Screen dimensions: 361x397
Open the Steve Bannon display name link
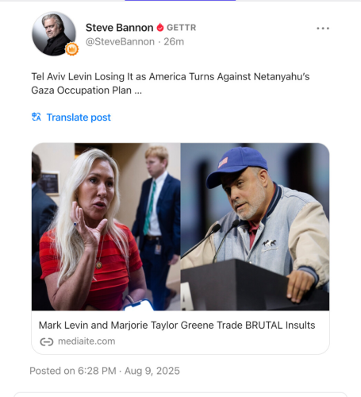[x=119, y=28]
